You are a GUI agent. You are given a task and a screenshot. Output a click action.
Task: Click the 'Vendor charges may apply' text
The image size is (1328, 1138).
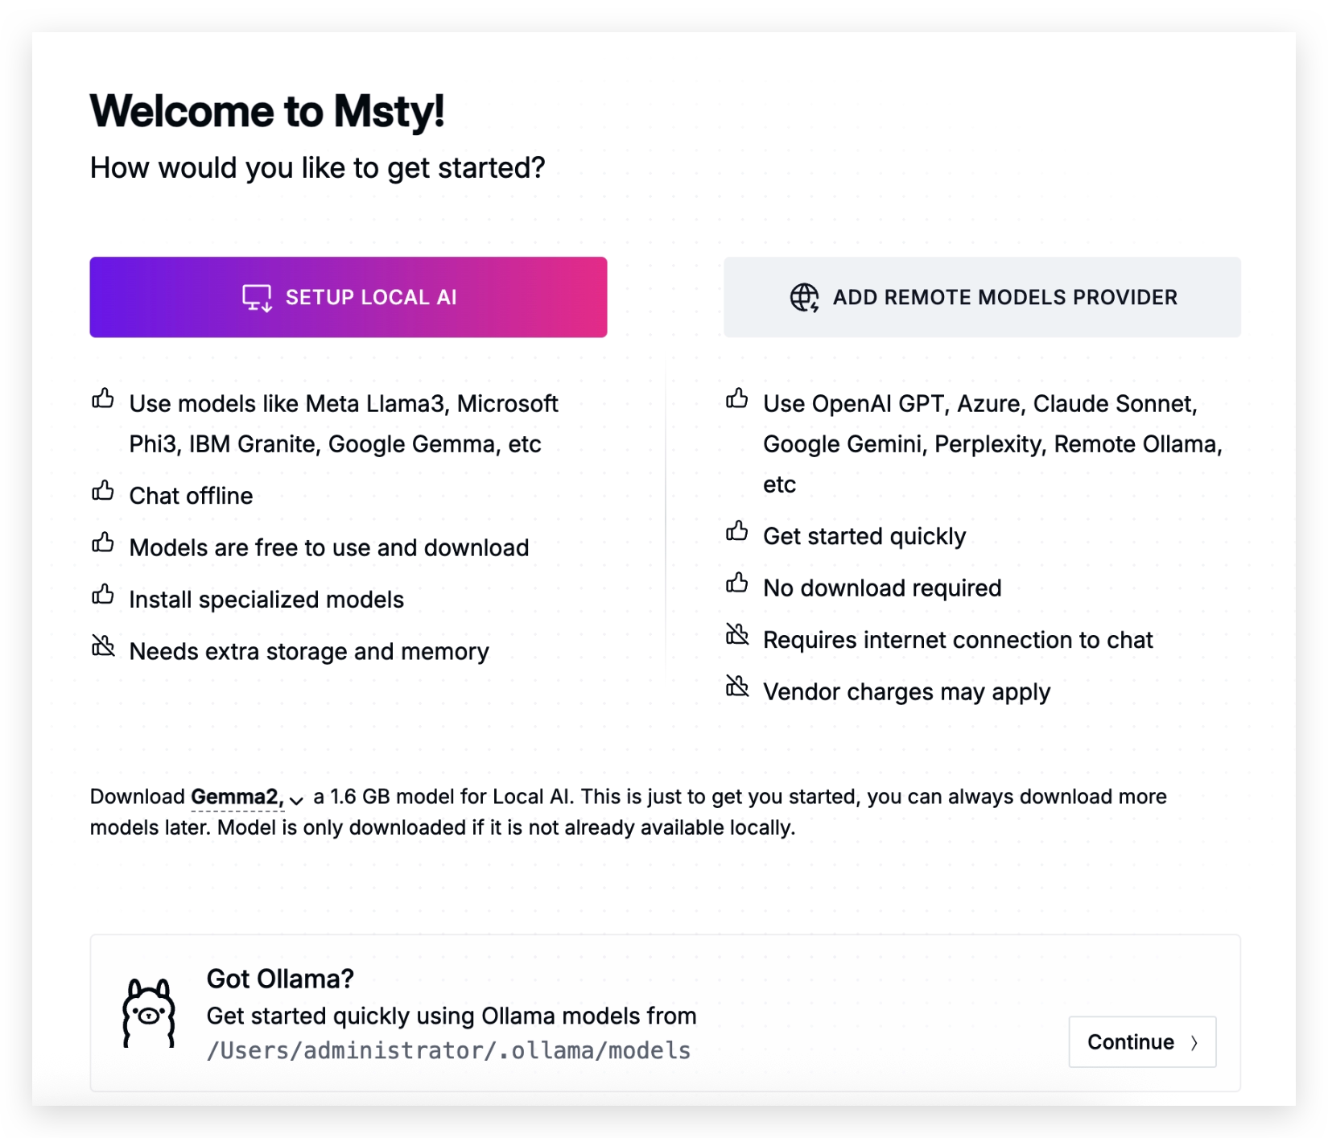tap(906, 692)
